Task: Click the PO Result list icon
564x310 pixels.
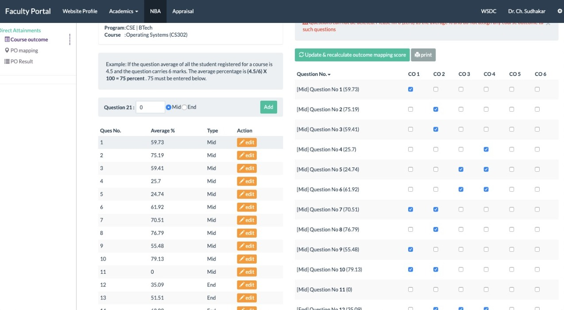Action: click(7, 61)
